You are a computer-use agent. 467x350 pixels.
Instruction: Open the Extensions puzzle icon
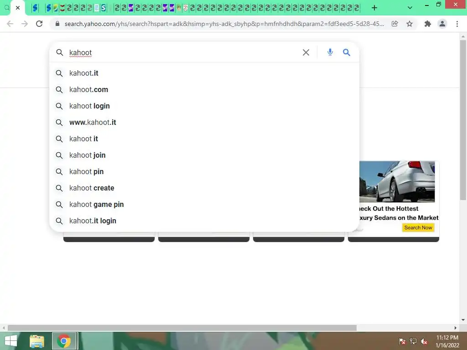(x=428, y=24)
